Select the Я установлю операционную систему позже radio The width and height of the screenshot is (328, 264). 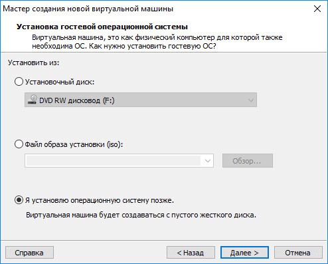19,200
